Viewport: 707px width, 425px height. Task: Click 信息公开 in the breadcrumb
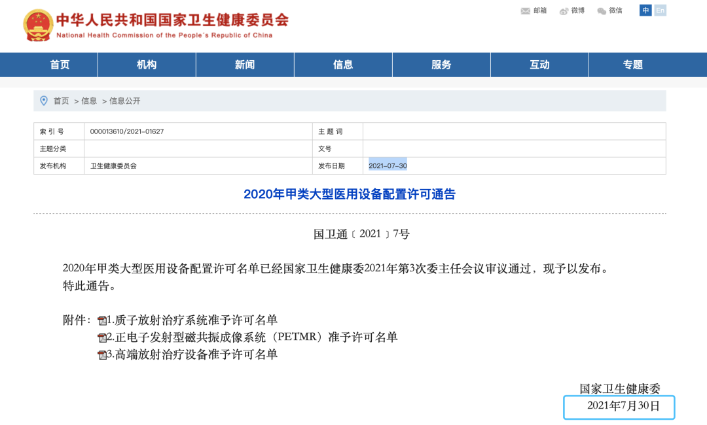(x=124, y=101)
